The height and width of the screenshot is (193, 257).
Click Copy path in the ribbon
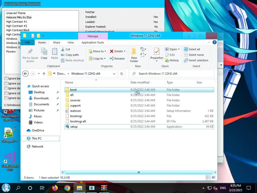pyautogui.click(x=70, y=55)
